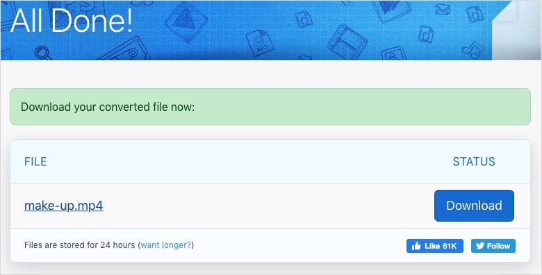Click the MP3 file icon in banner

coord(260,42)
